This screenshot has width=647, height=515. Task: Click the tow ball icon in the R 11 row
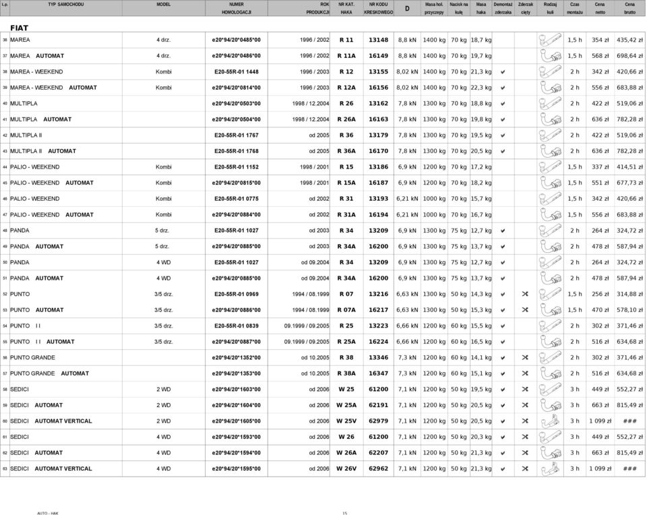(x=550, y=40)
